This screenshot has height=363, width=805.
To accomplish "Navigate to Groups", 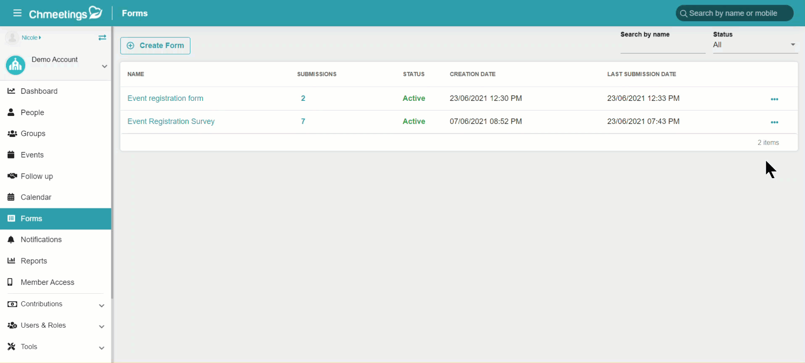I will pyautogui.click(x=55, y=134).
